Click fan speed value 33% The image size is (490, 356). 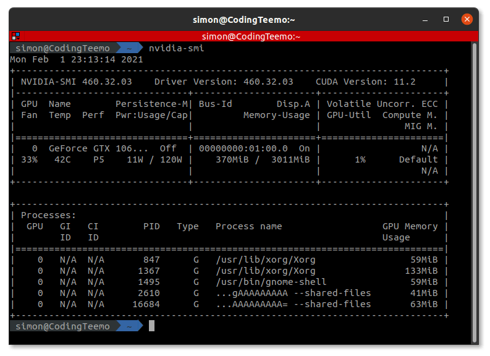point(29,159)
